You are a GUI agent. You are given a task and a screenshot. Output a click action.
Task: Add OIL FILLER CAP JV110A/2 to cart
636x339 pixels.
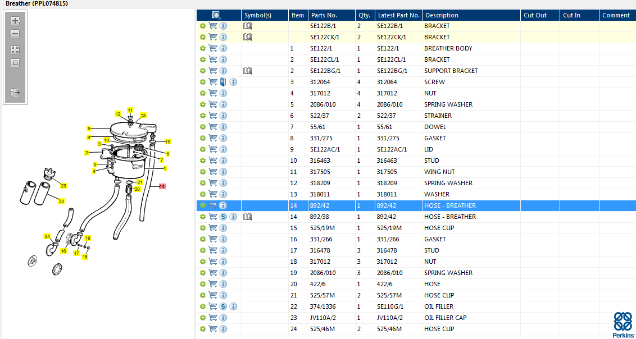point(213,318)
